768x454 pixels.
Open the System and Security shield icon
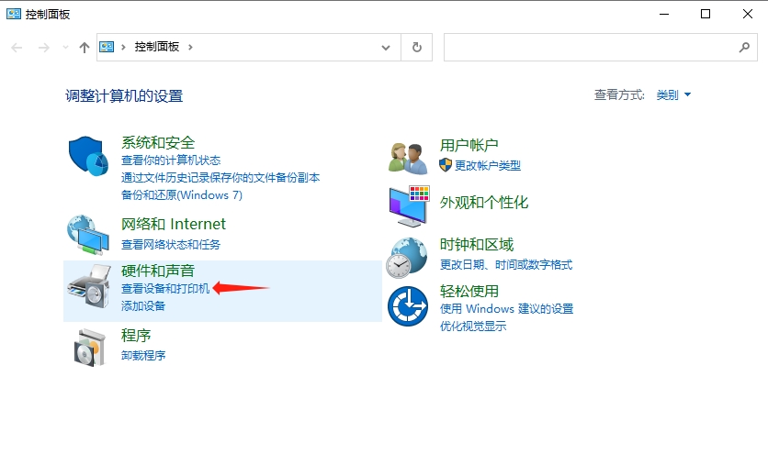(x=89, y=156)
